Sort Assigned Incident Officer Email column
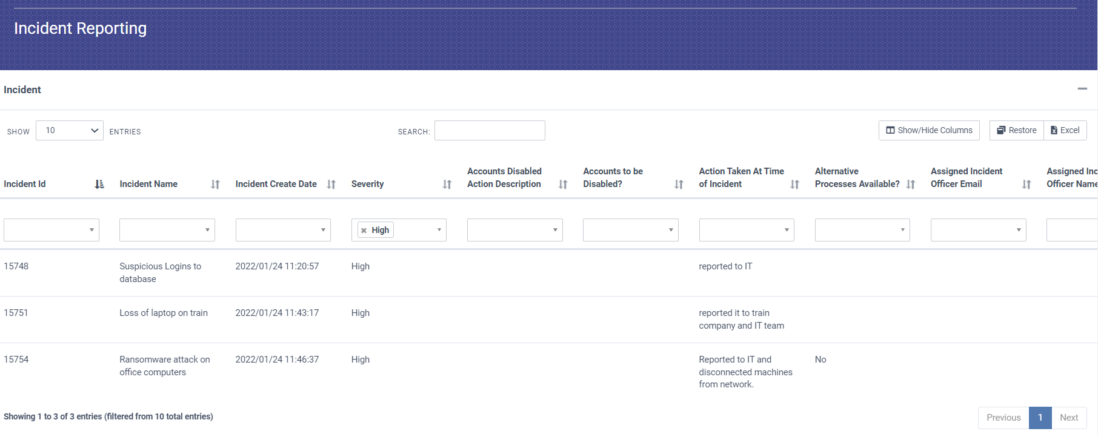1098x437 pixels. (x=1026, y=184)
